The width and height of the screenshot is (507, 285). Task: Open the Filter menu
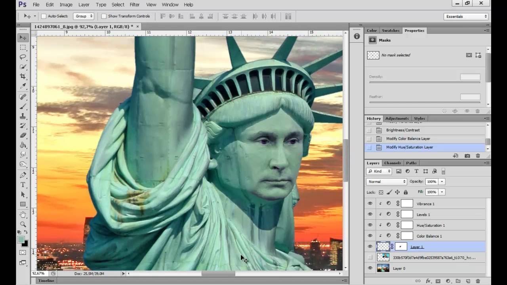point(135,5)
